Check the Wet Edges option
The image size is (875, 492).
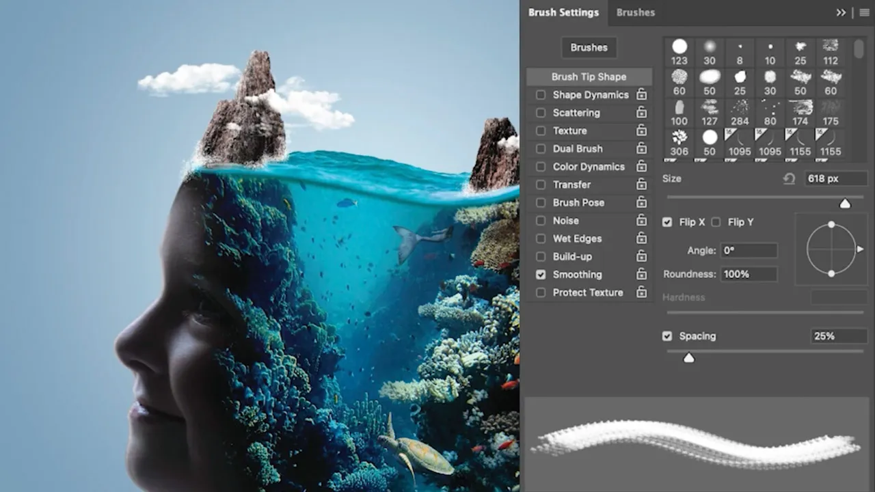541,238
